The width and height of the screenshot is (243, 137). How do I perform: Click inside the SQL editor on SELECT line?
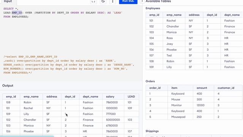pos(11,9)
